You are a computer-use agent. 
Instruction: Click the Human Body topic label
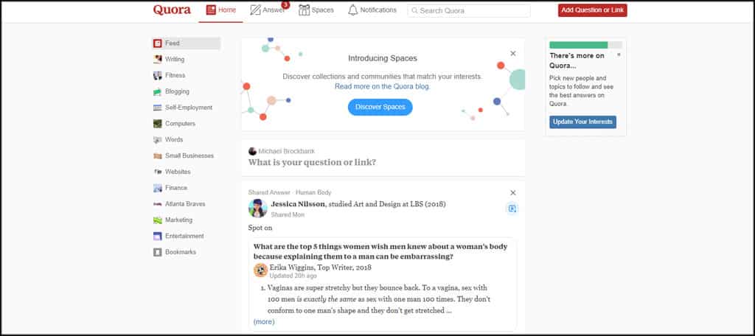tap(313, 192)
